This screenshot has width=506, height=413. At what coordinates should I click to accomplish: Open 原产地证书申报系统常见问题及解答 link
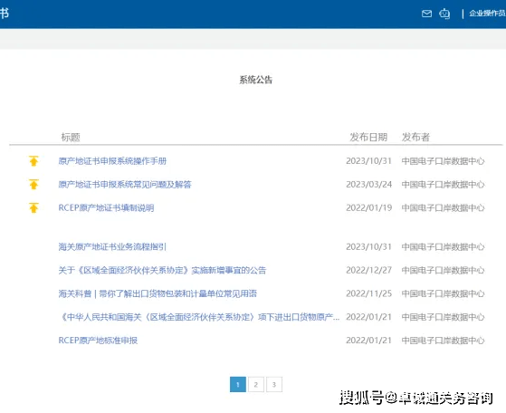point(125,185)
